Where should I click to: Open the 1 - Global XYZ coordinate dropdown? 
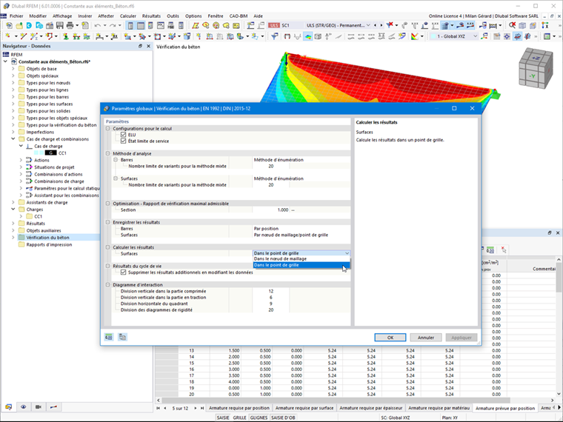coord(454,36)
